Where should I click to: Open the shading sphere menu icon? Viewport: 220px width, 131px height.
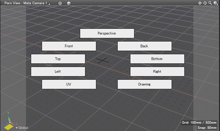(x=215, y=3)
